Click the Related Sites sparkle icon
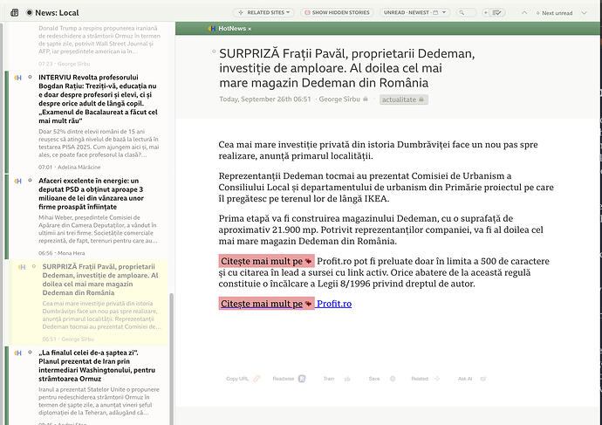Screen dimensions: 602x425 [241, 13]
